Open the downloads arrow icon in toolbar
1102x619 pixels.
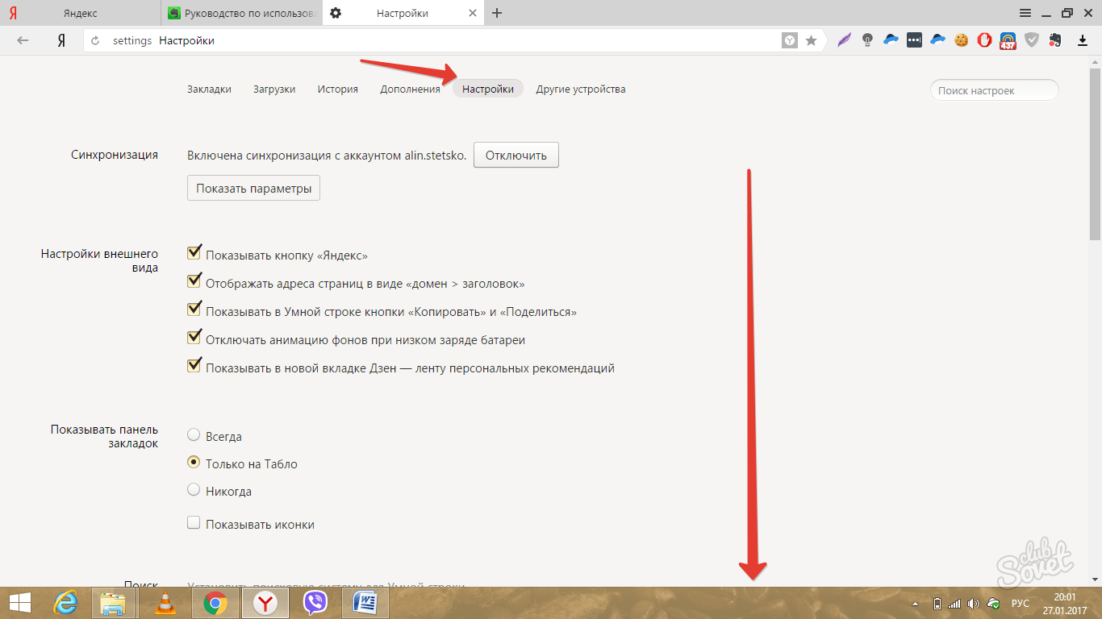click(x=1083, y=39)
